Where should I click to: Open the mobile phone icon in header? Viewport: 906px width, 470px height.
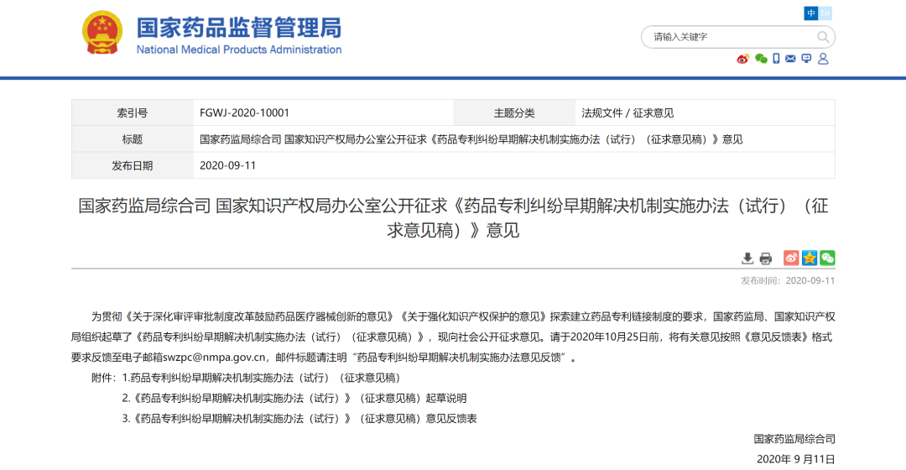coord(776,59)
